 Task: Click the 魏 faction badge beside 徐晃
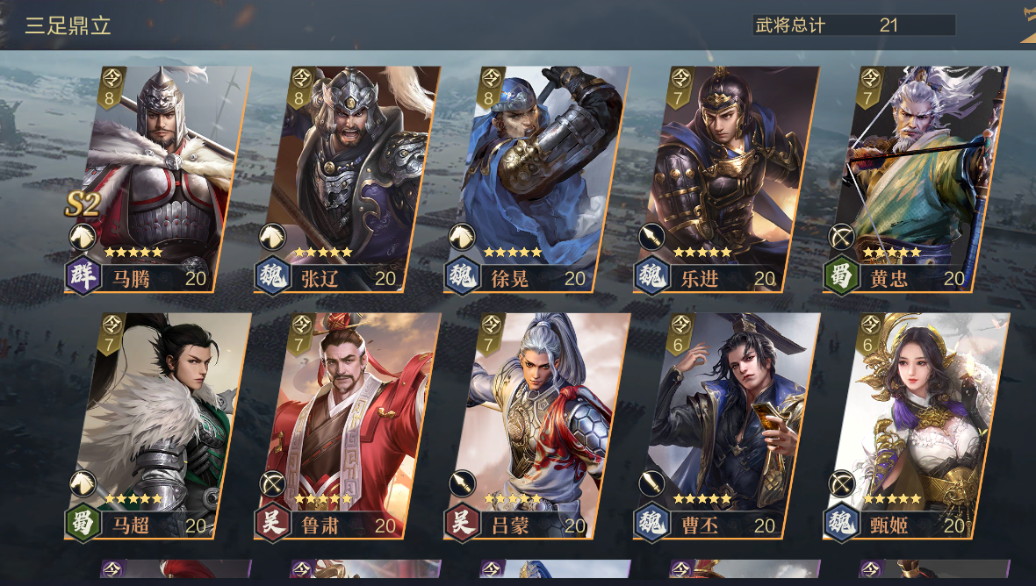pos(462,275)
